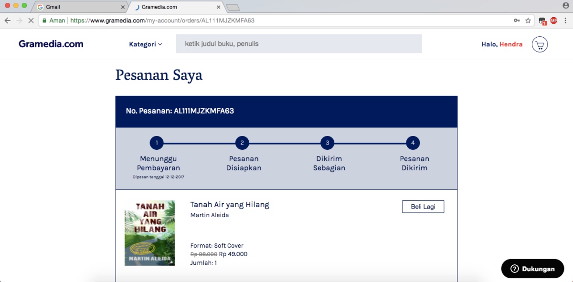
Task: Click the Tanah Air yang Hilang book cover
Action: point(150,233)
